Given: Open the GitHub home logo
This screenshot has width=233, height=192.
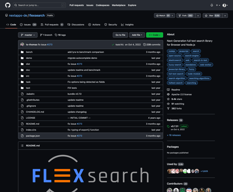Looking at the screenshot, I should point(8,5).
